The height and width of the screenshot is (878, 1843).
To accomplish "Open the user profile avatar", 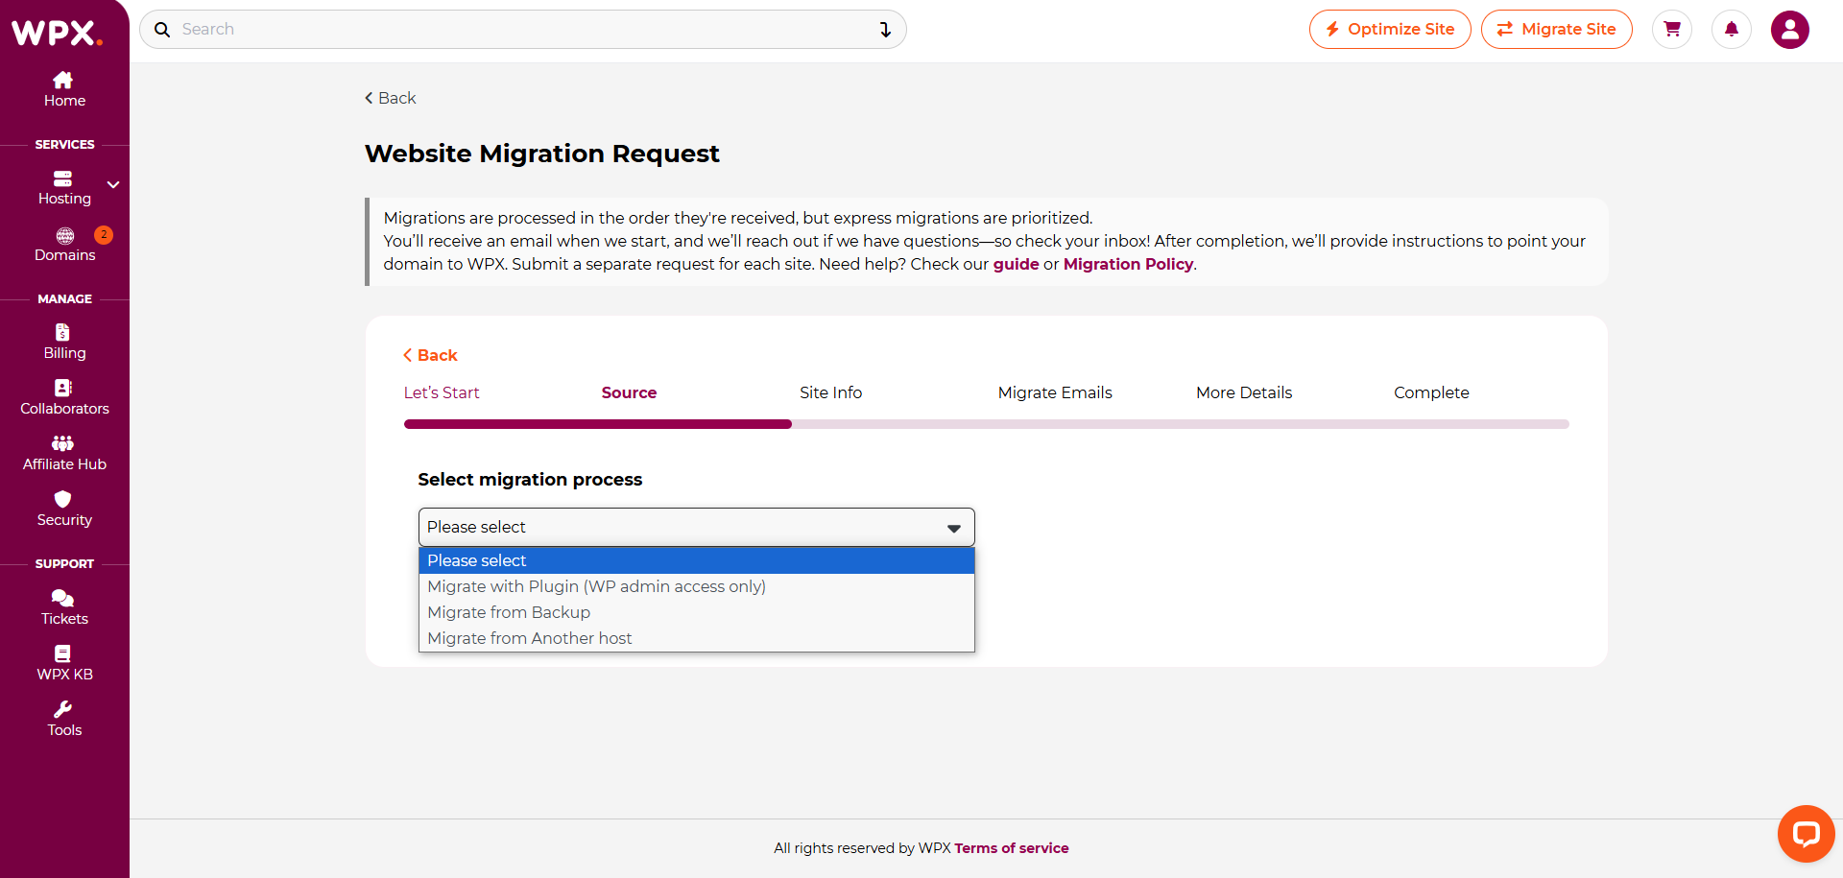I will coord(1789,29).
